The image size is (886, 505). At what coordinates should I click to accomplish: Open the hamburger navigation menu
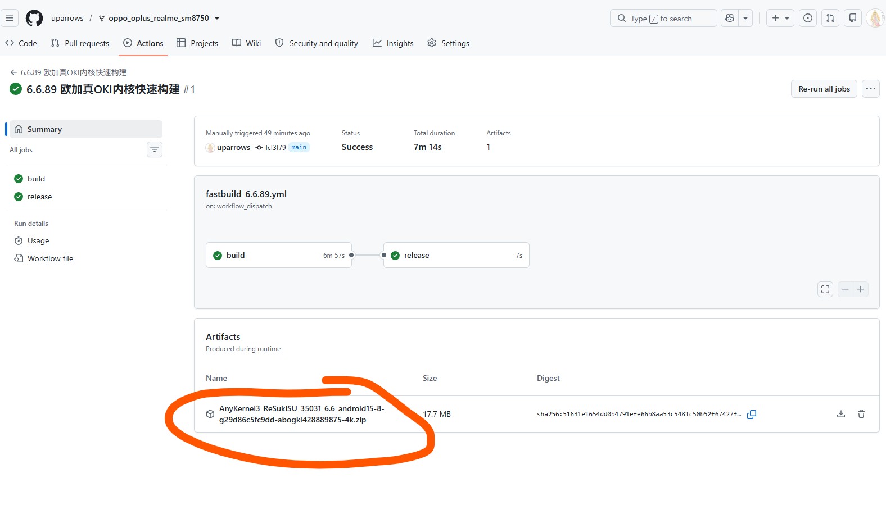click(x=10, y=18)
